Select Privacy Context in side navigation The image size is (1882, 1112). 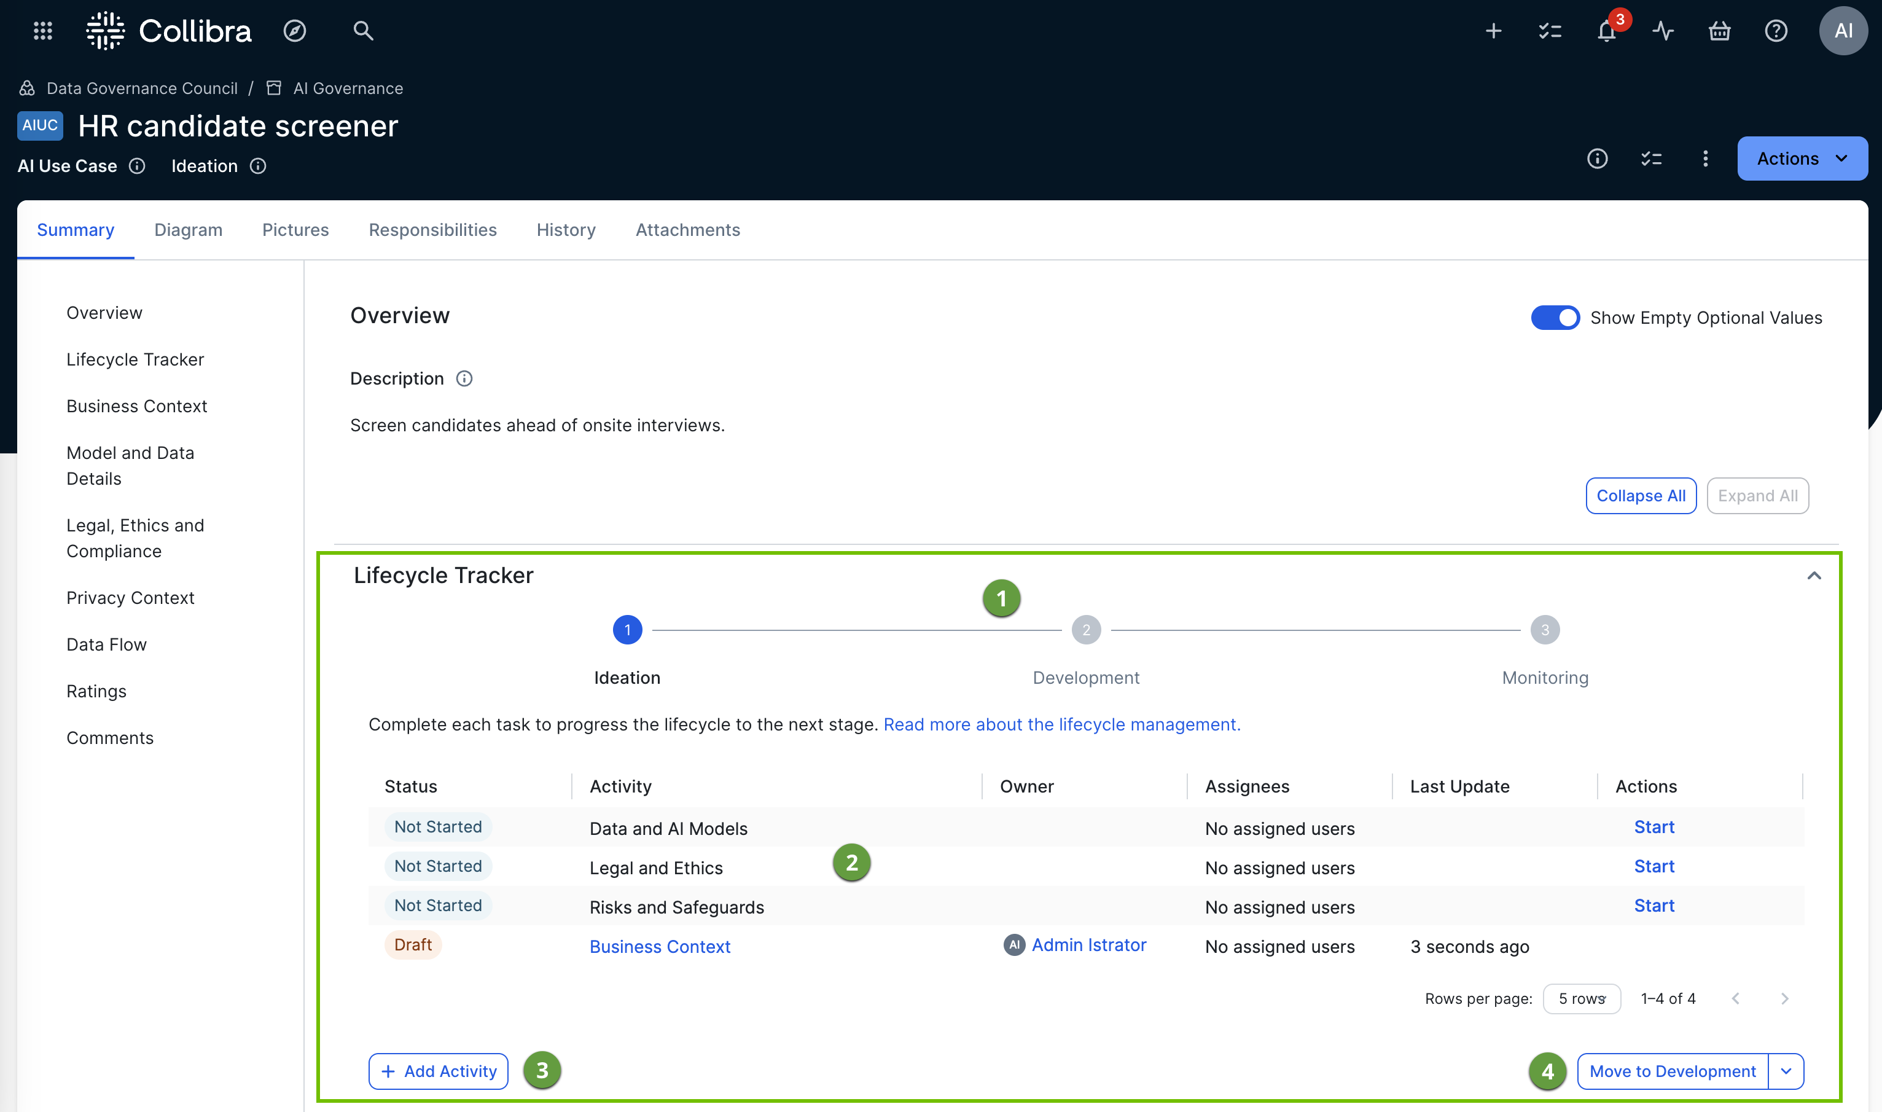point(130,598)
